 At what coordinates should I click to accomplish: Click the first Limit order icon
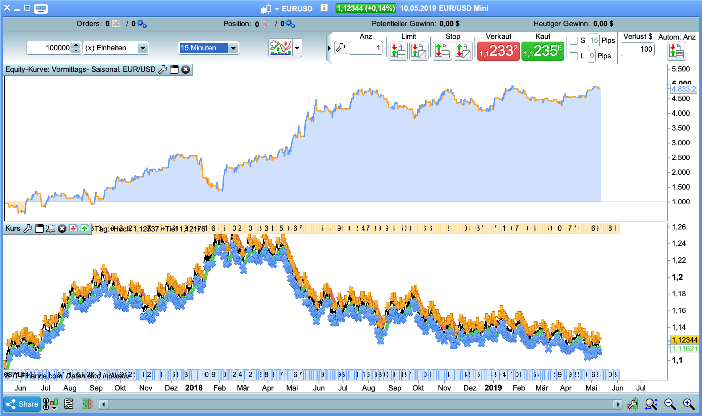(398, 51)
